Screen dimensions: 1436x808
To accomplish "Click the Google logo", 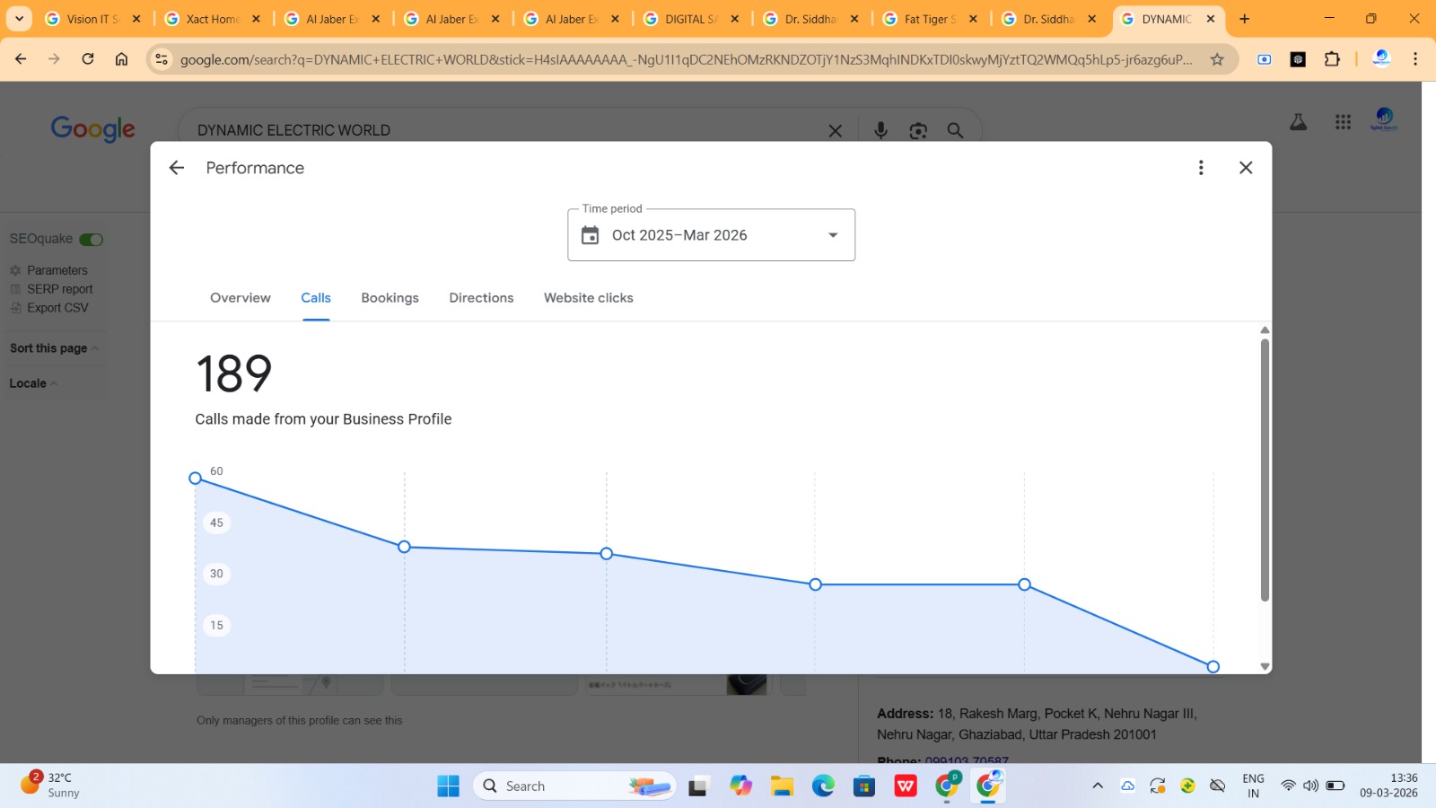I will (93, 129).
